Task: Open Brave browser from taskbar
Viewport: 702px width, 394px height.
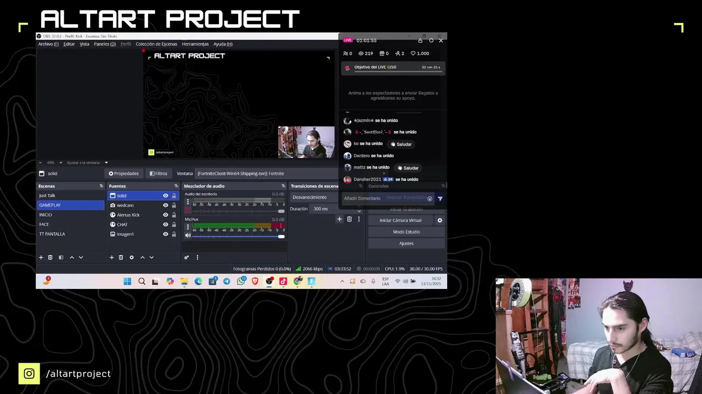Action: [x=255, y=281]
